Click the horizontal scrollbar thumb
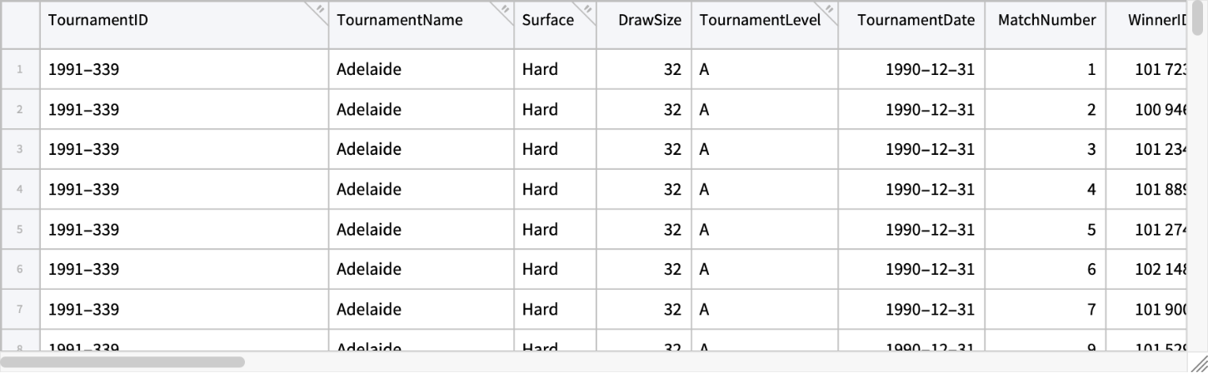This screenshot has width=1208, height=373. 123,362
